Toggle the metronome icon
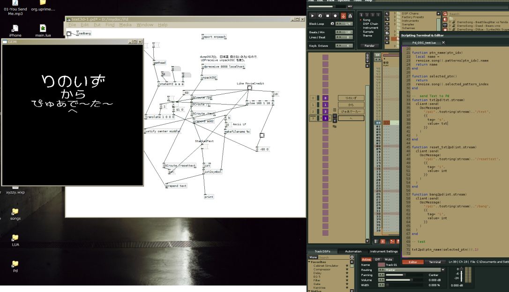 point(350,15)
